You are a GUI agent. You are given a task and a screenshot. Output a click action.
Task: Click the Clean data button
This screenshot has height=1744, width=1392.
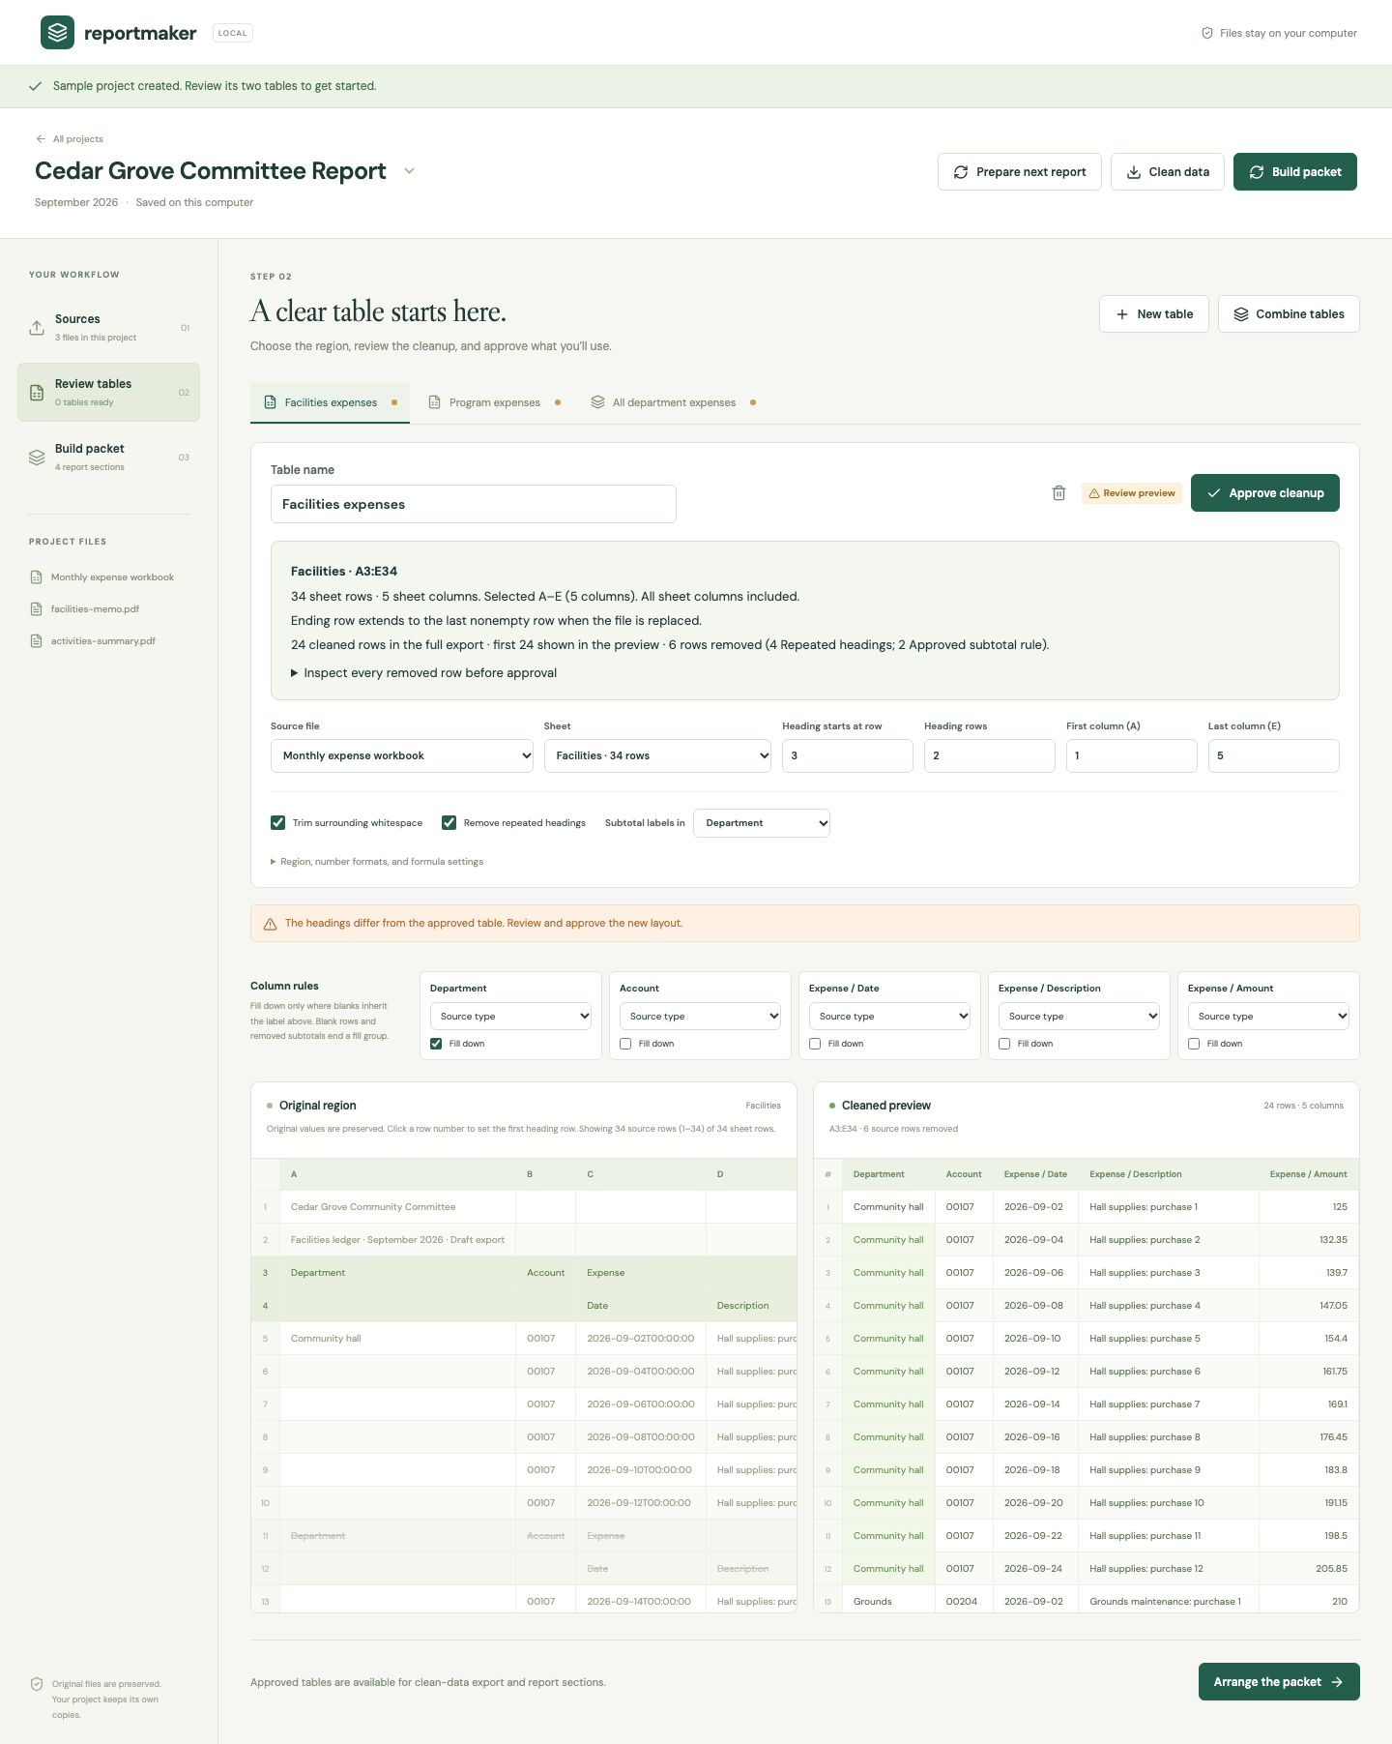[1168, 172]
